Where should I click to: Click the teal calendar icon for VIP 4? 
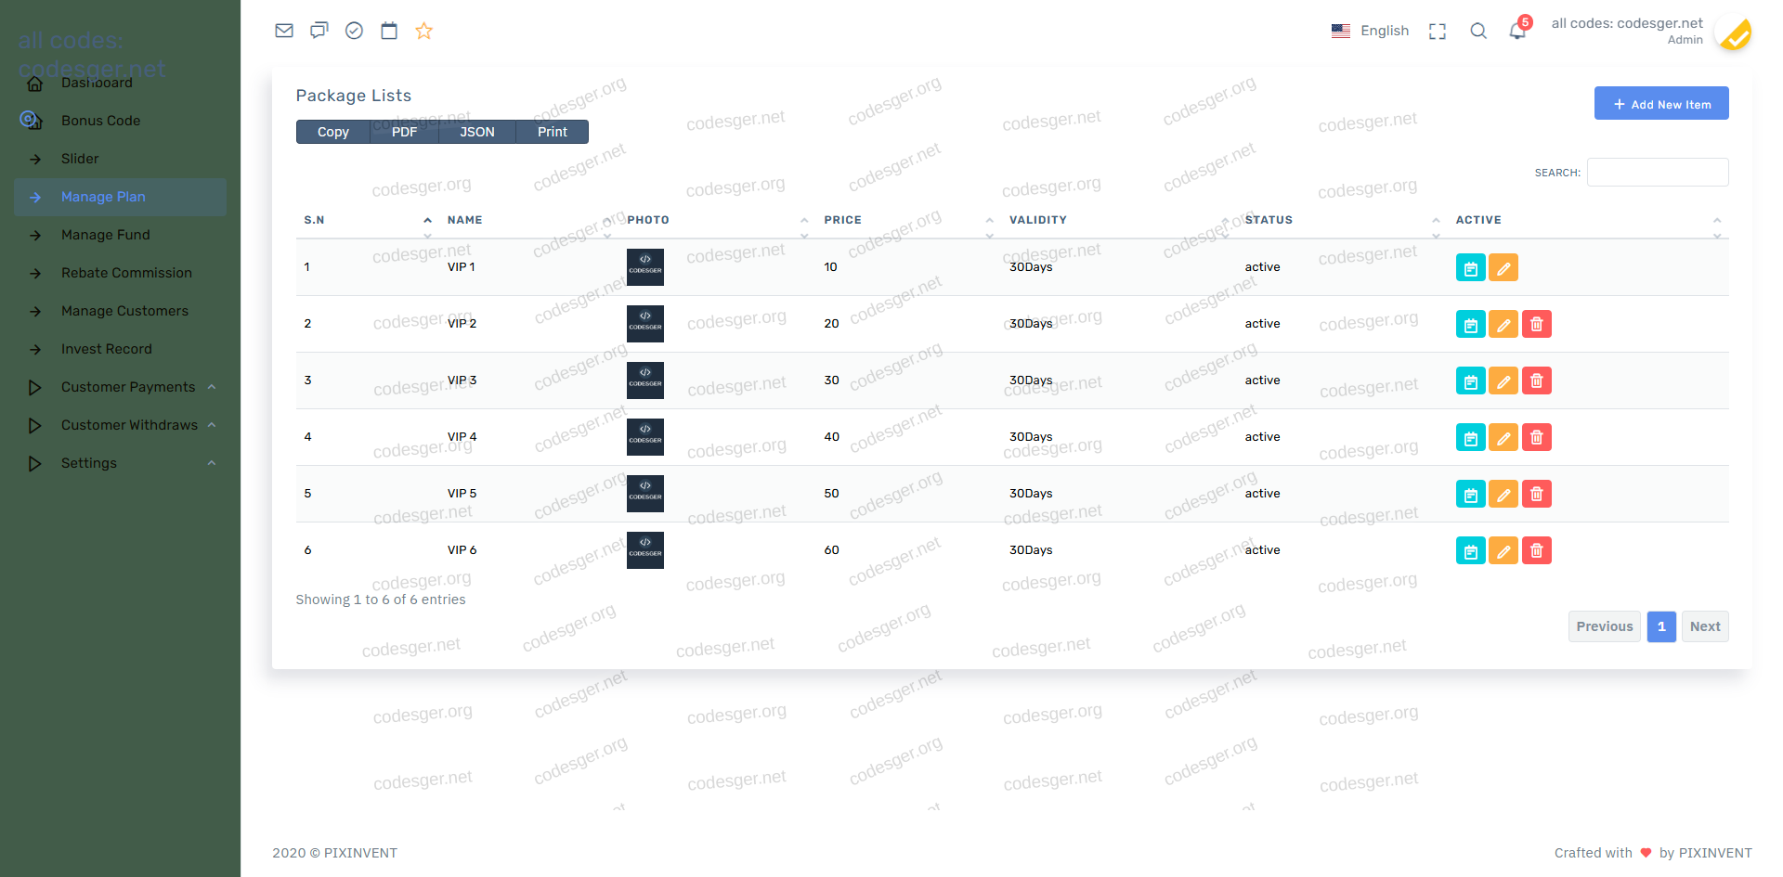tap(1470, 438)
